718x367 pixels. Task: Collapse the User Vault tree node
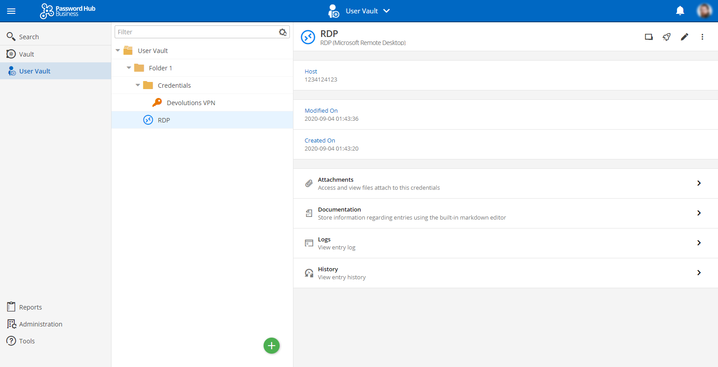pyautogui.click(x=118, y=50)
